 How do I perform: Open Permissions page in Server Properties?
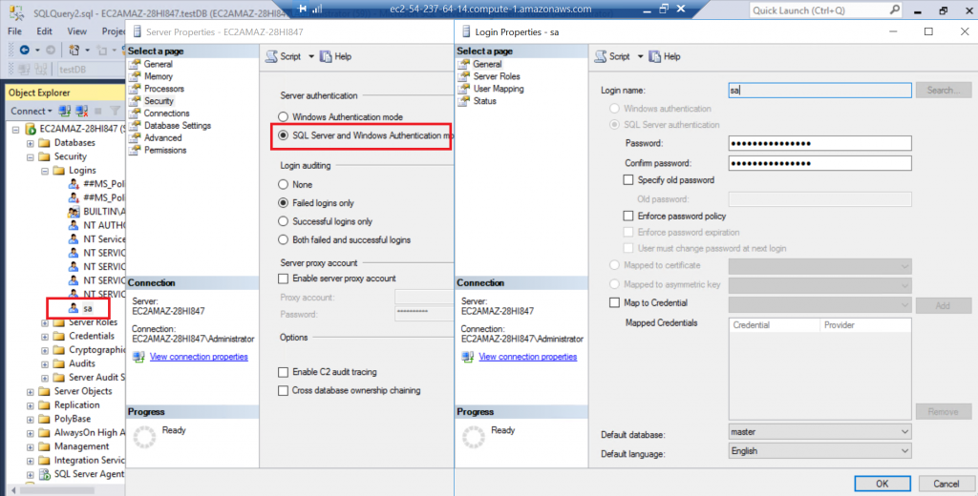[x=164, y=150]
